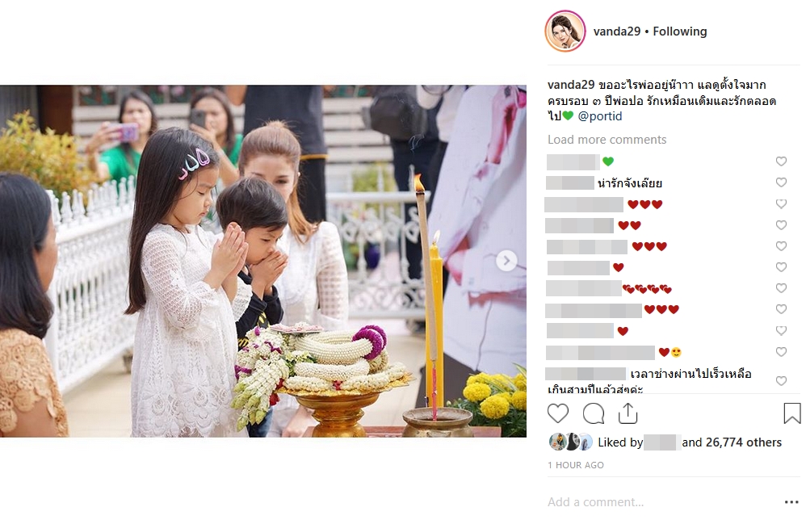Viewport: 806px width, 524px height.
Task: Like the last comment about three years
Action: [x=781, y=380]
